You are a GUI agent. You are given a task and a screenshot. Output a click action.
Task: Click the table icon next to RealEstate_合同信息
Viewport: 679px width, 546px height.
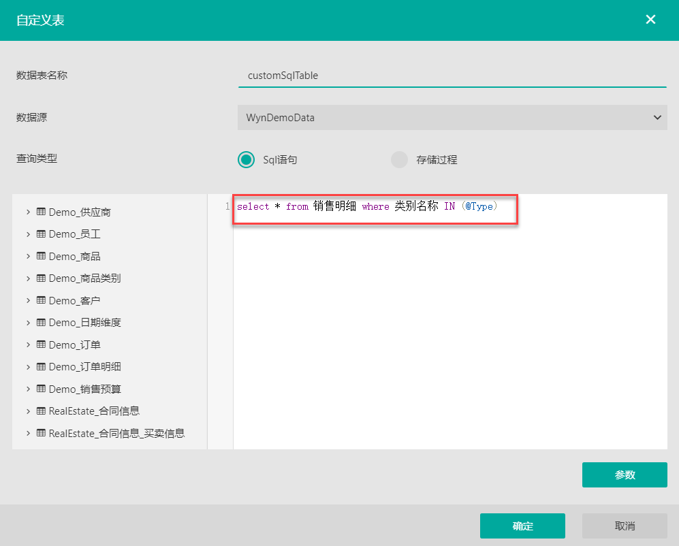coord(41,411)
